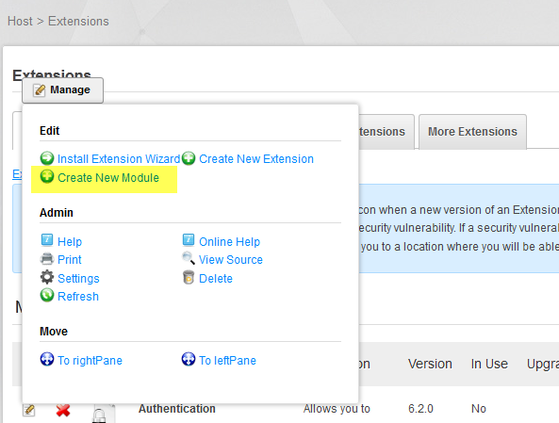Click the move icon beside To rightPane
The height and width of the screenshot is (423, 559).
(x=47, y=359)
